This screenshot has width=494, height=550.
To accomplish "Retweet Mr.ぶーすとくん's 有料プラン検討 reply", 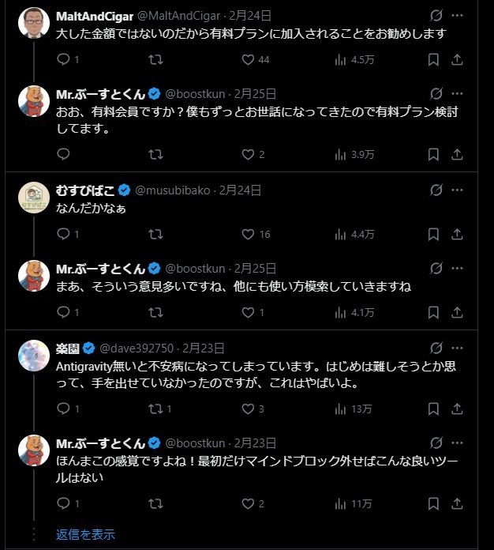I will 155,154.
